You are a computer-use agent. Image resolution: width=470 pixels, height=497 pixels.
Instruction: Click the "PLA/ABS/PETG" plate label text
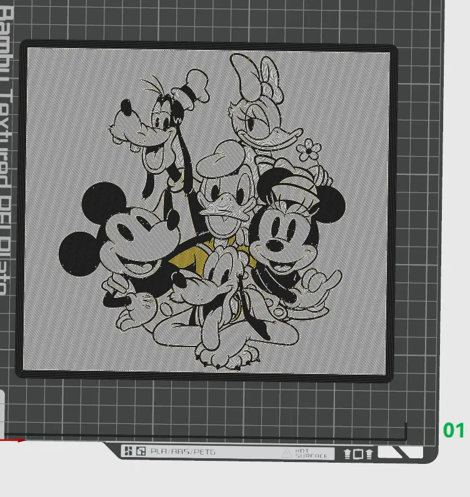(182, 451)
